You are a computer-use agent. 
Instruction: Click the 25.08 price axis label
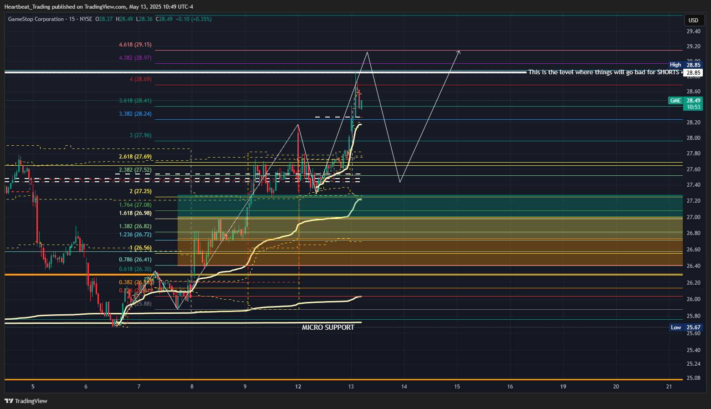coord(693,378)
